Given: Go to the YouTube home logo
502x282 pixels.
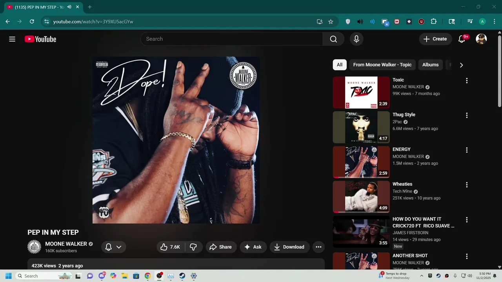Looking at the screenshot, I should tap(40, 39).
